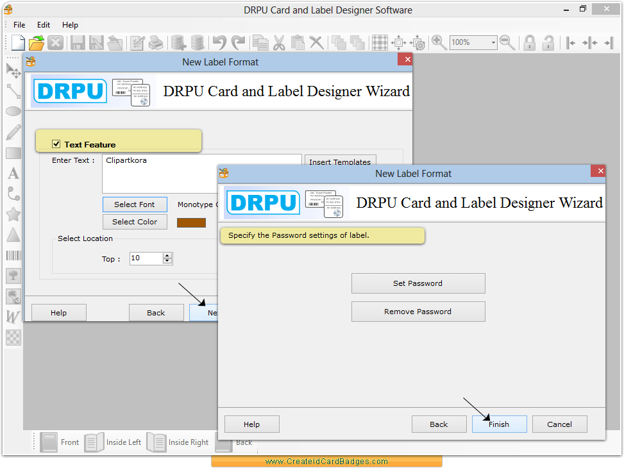Select the barcode tool
Screen dimensions: 624x468
tap(13, 256)
